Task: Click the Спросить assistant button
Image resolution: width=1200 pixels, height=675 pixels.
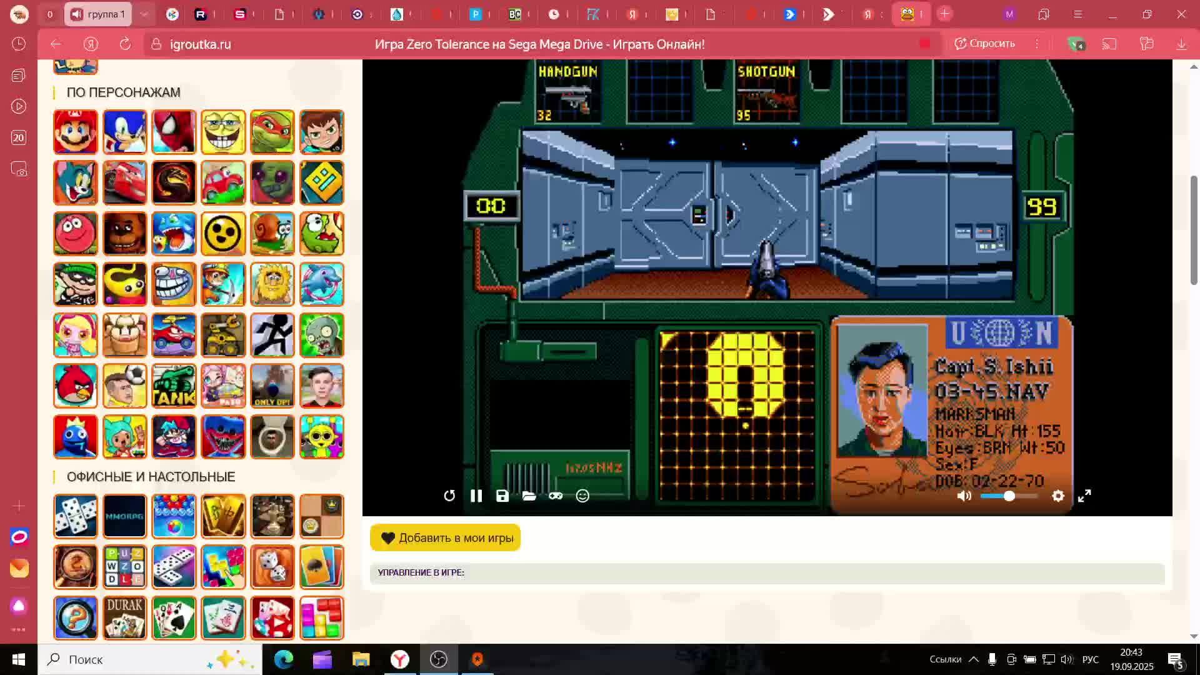Action: 985,44
